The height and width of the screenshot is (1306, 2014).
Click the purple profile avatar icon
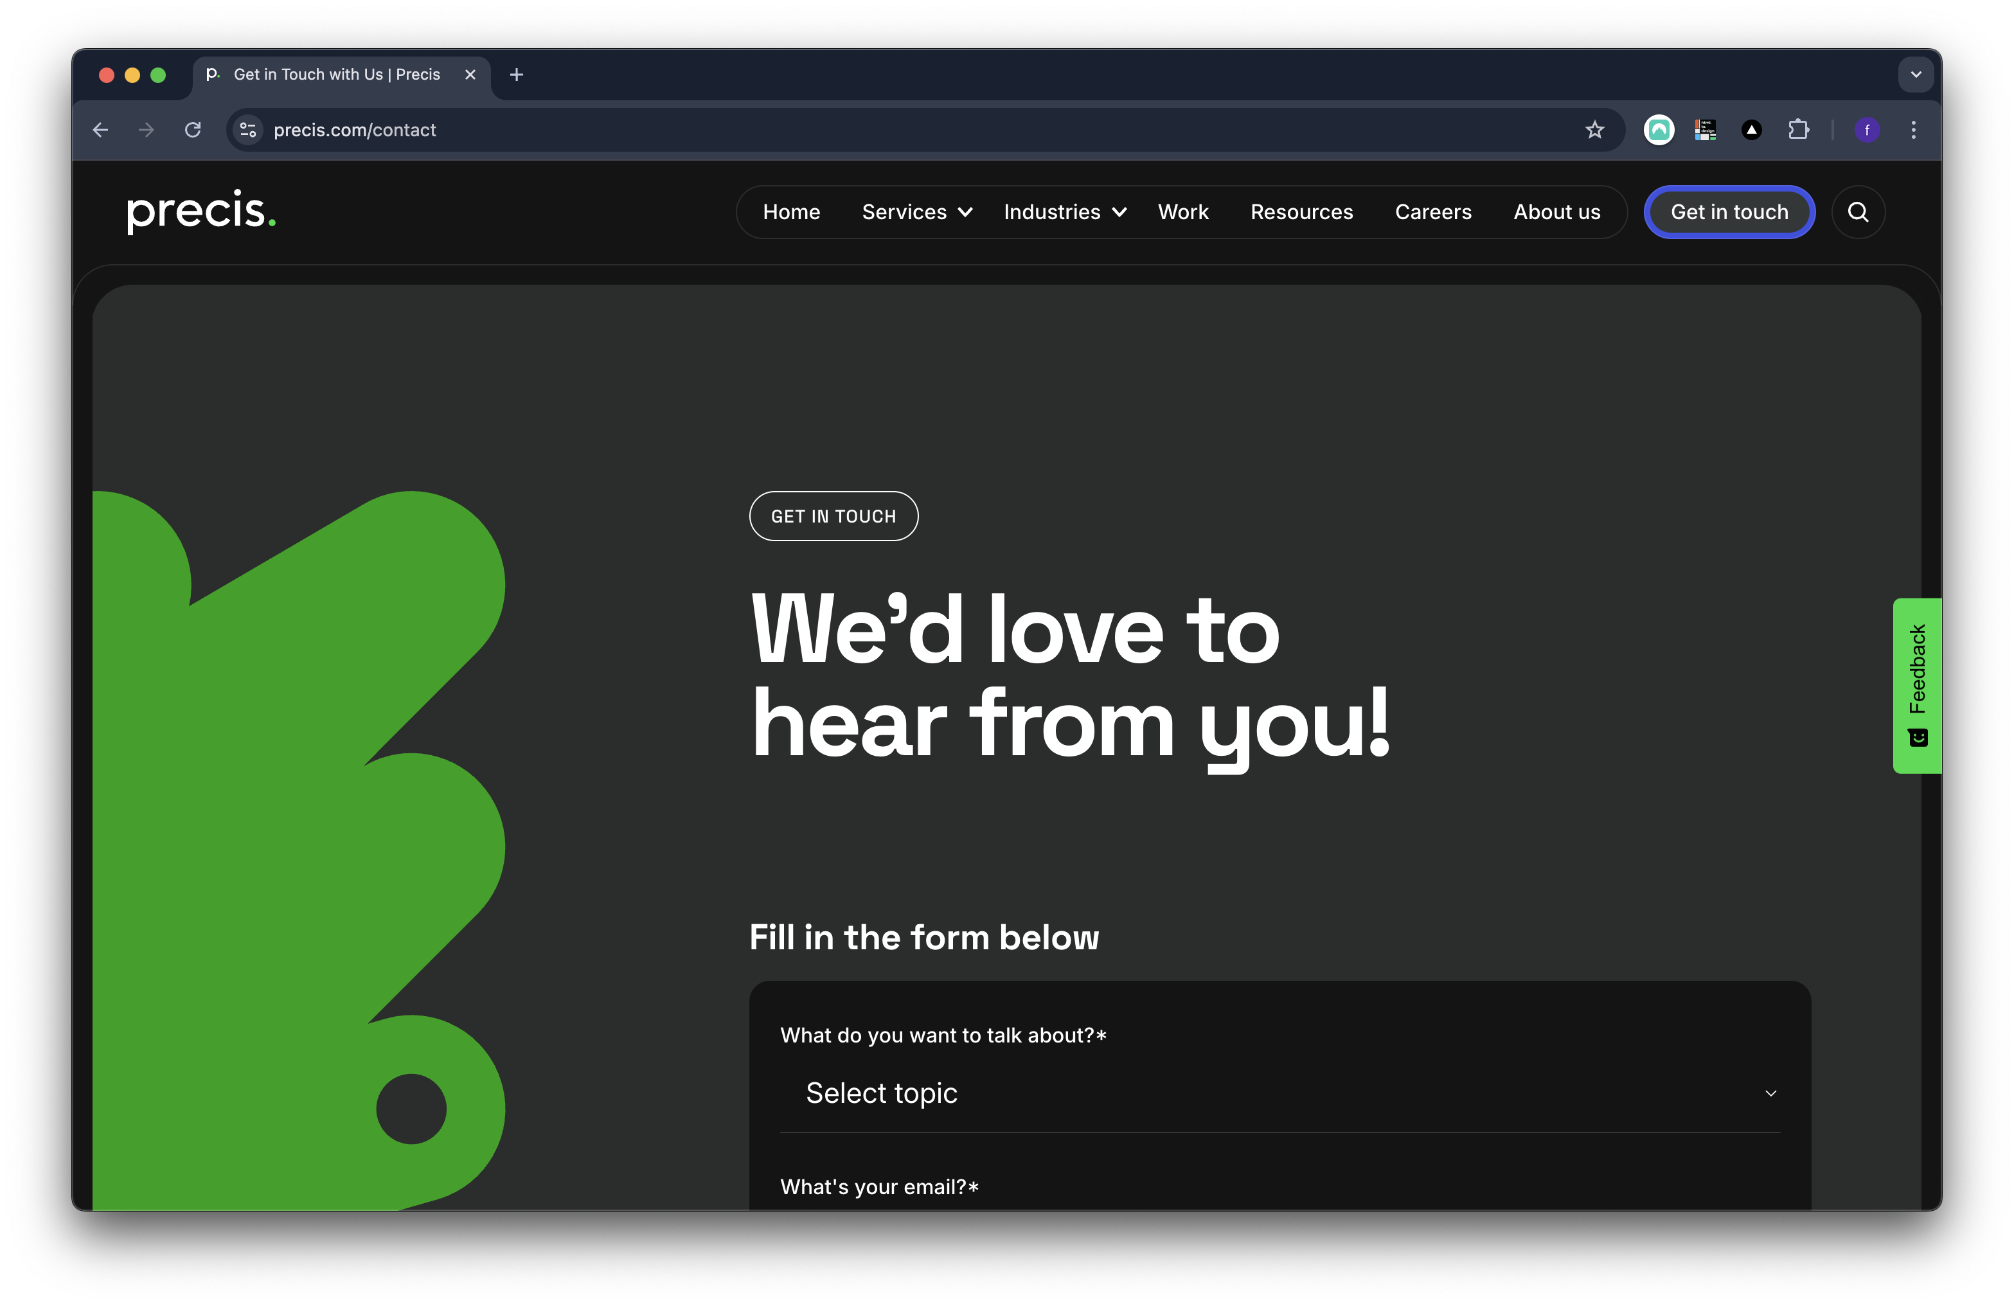click(1867, 129)
